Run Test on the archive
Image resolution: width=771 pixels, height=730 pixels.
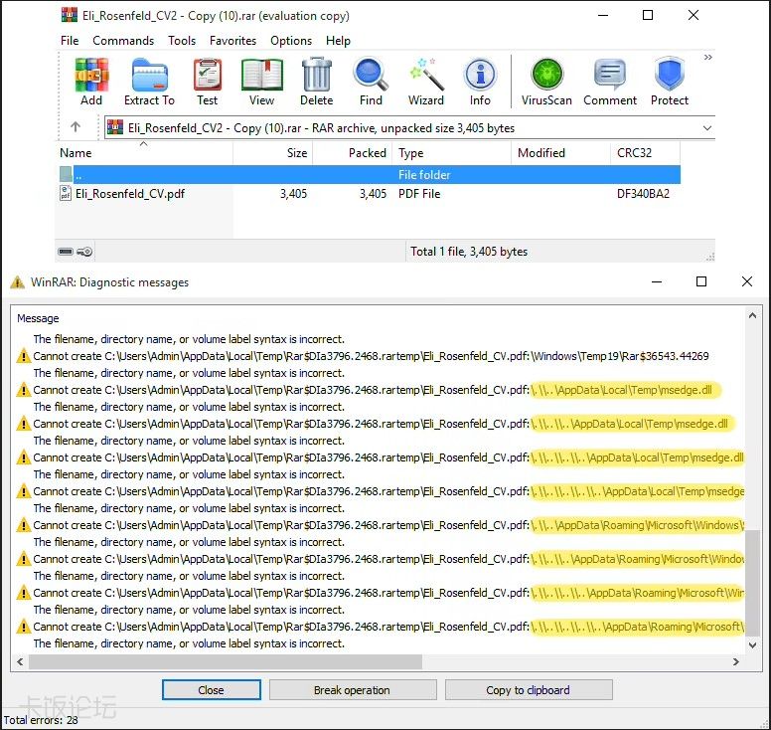click(x=207, y=82)
